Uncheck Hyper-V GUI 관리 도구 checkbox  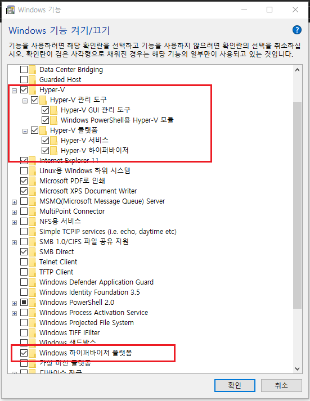(45, 110)
